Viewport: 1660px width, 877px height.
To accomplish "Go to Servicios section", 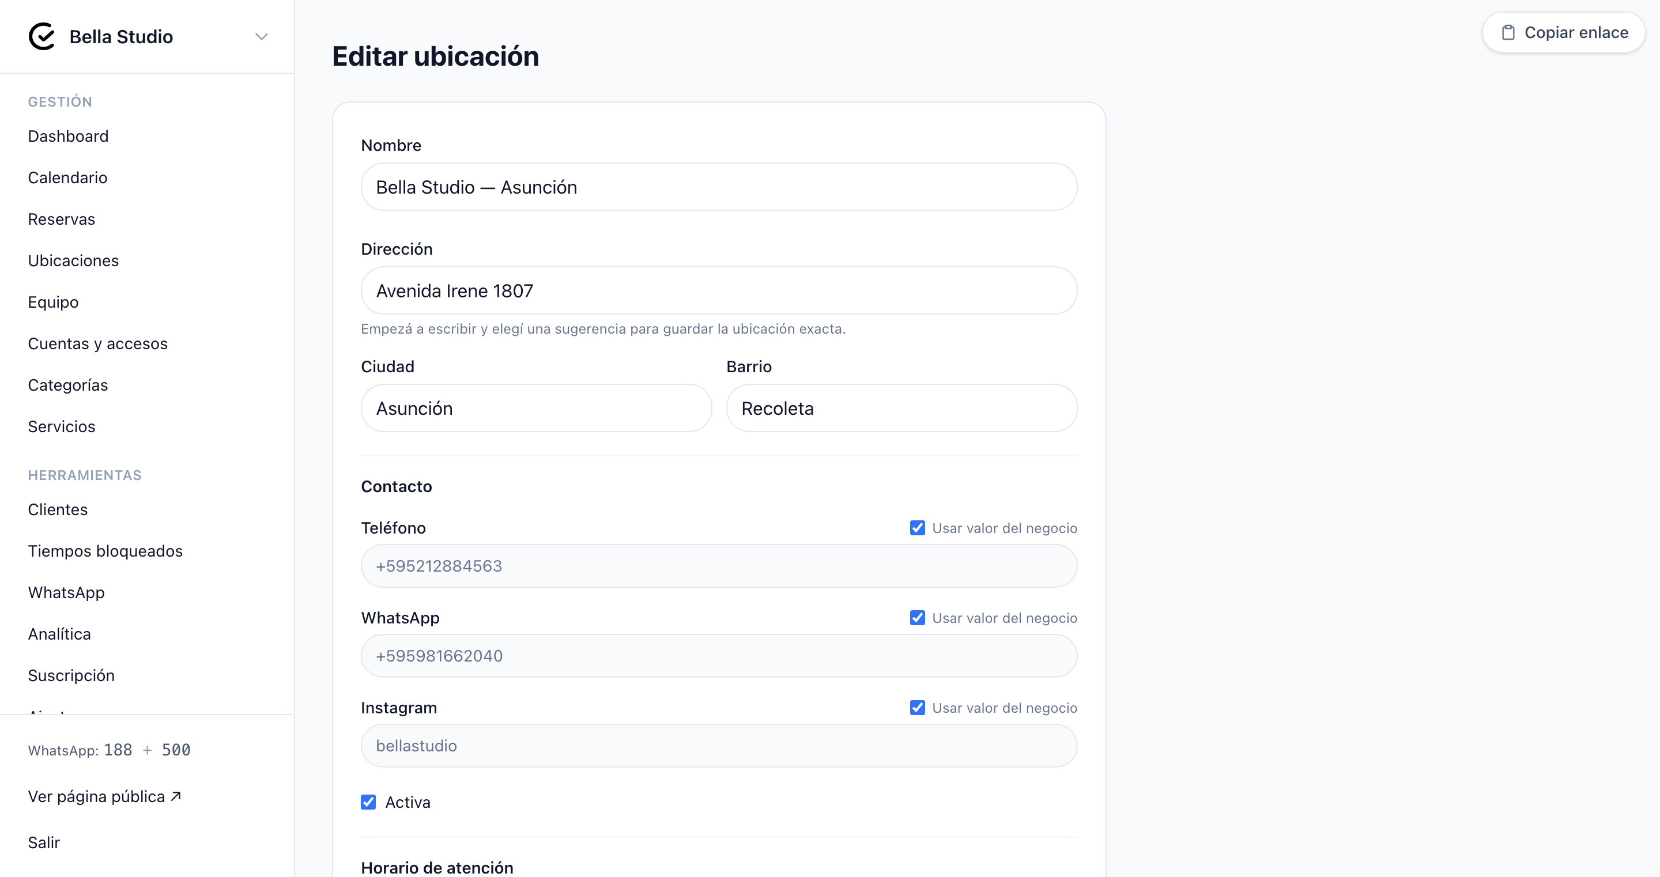I will [61, 426].
